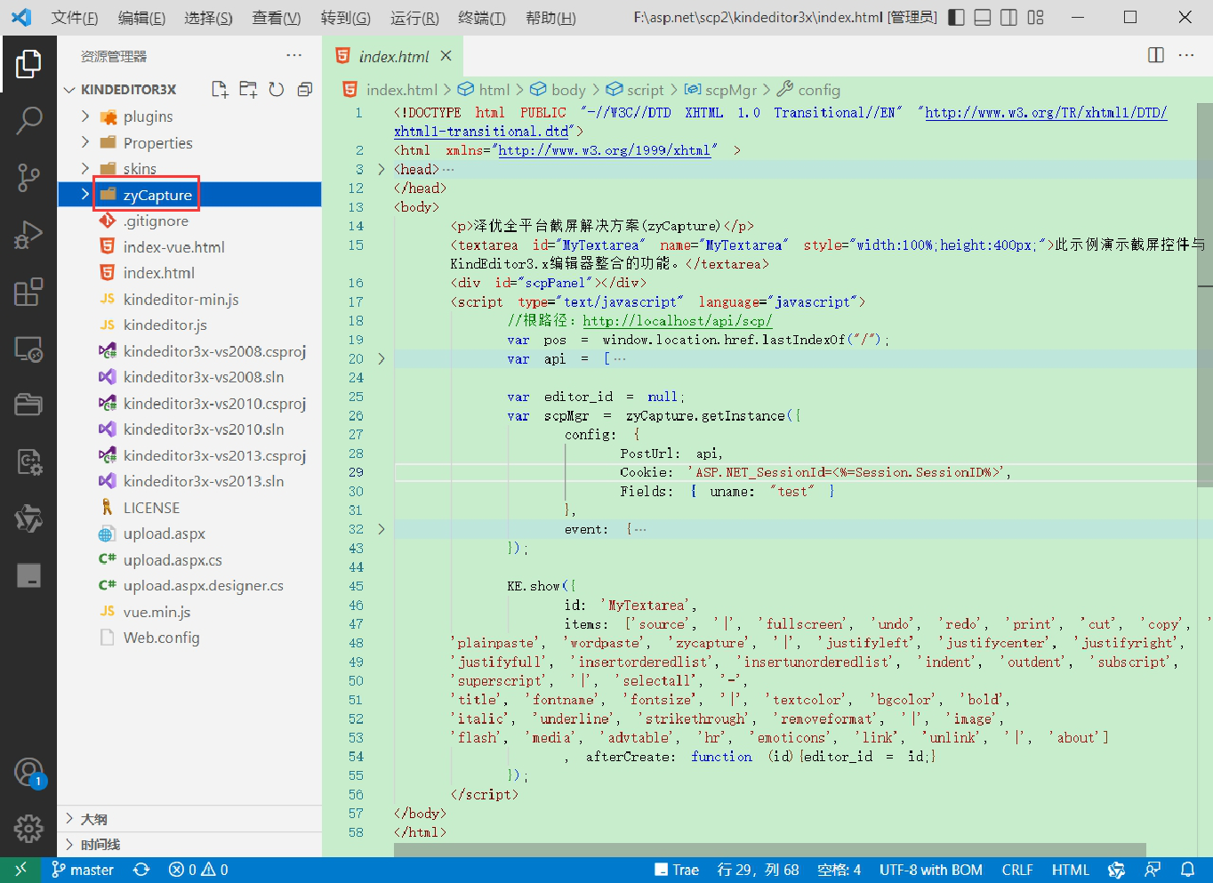
Task: Toggle the bottom panel layout button
Action: (983, 17)
